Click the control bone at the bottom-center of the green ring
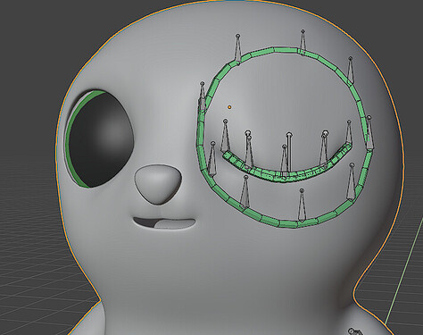This screenshot has height=335, width=423. click(x=302, y=205)
